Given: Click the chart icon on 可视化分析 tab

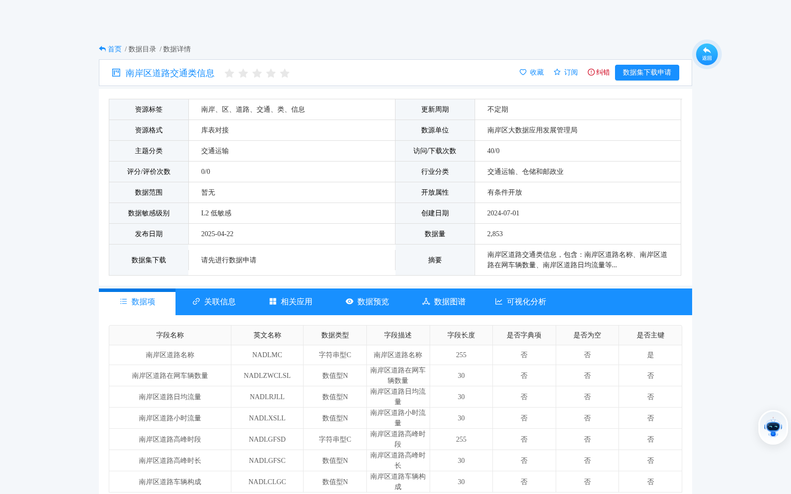Looking at the screenshot, I should tap(499, 301).
